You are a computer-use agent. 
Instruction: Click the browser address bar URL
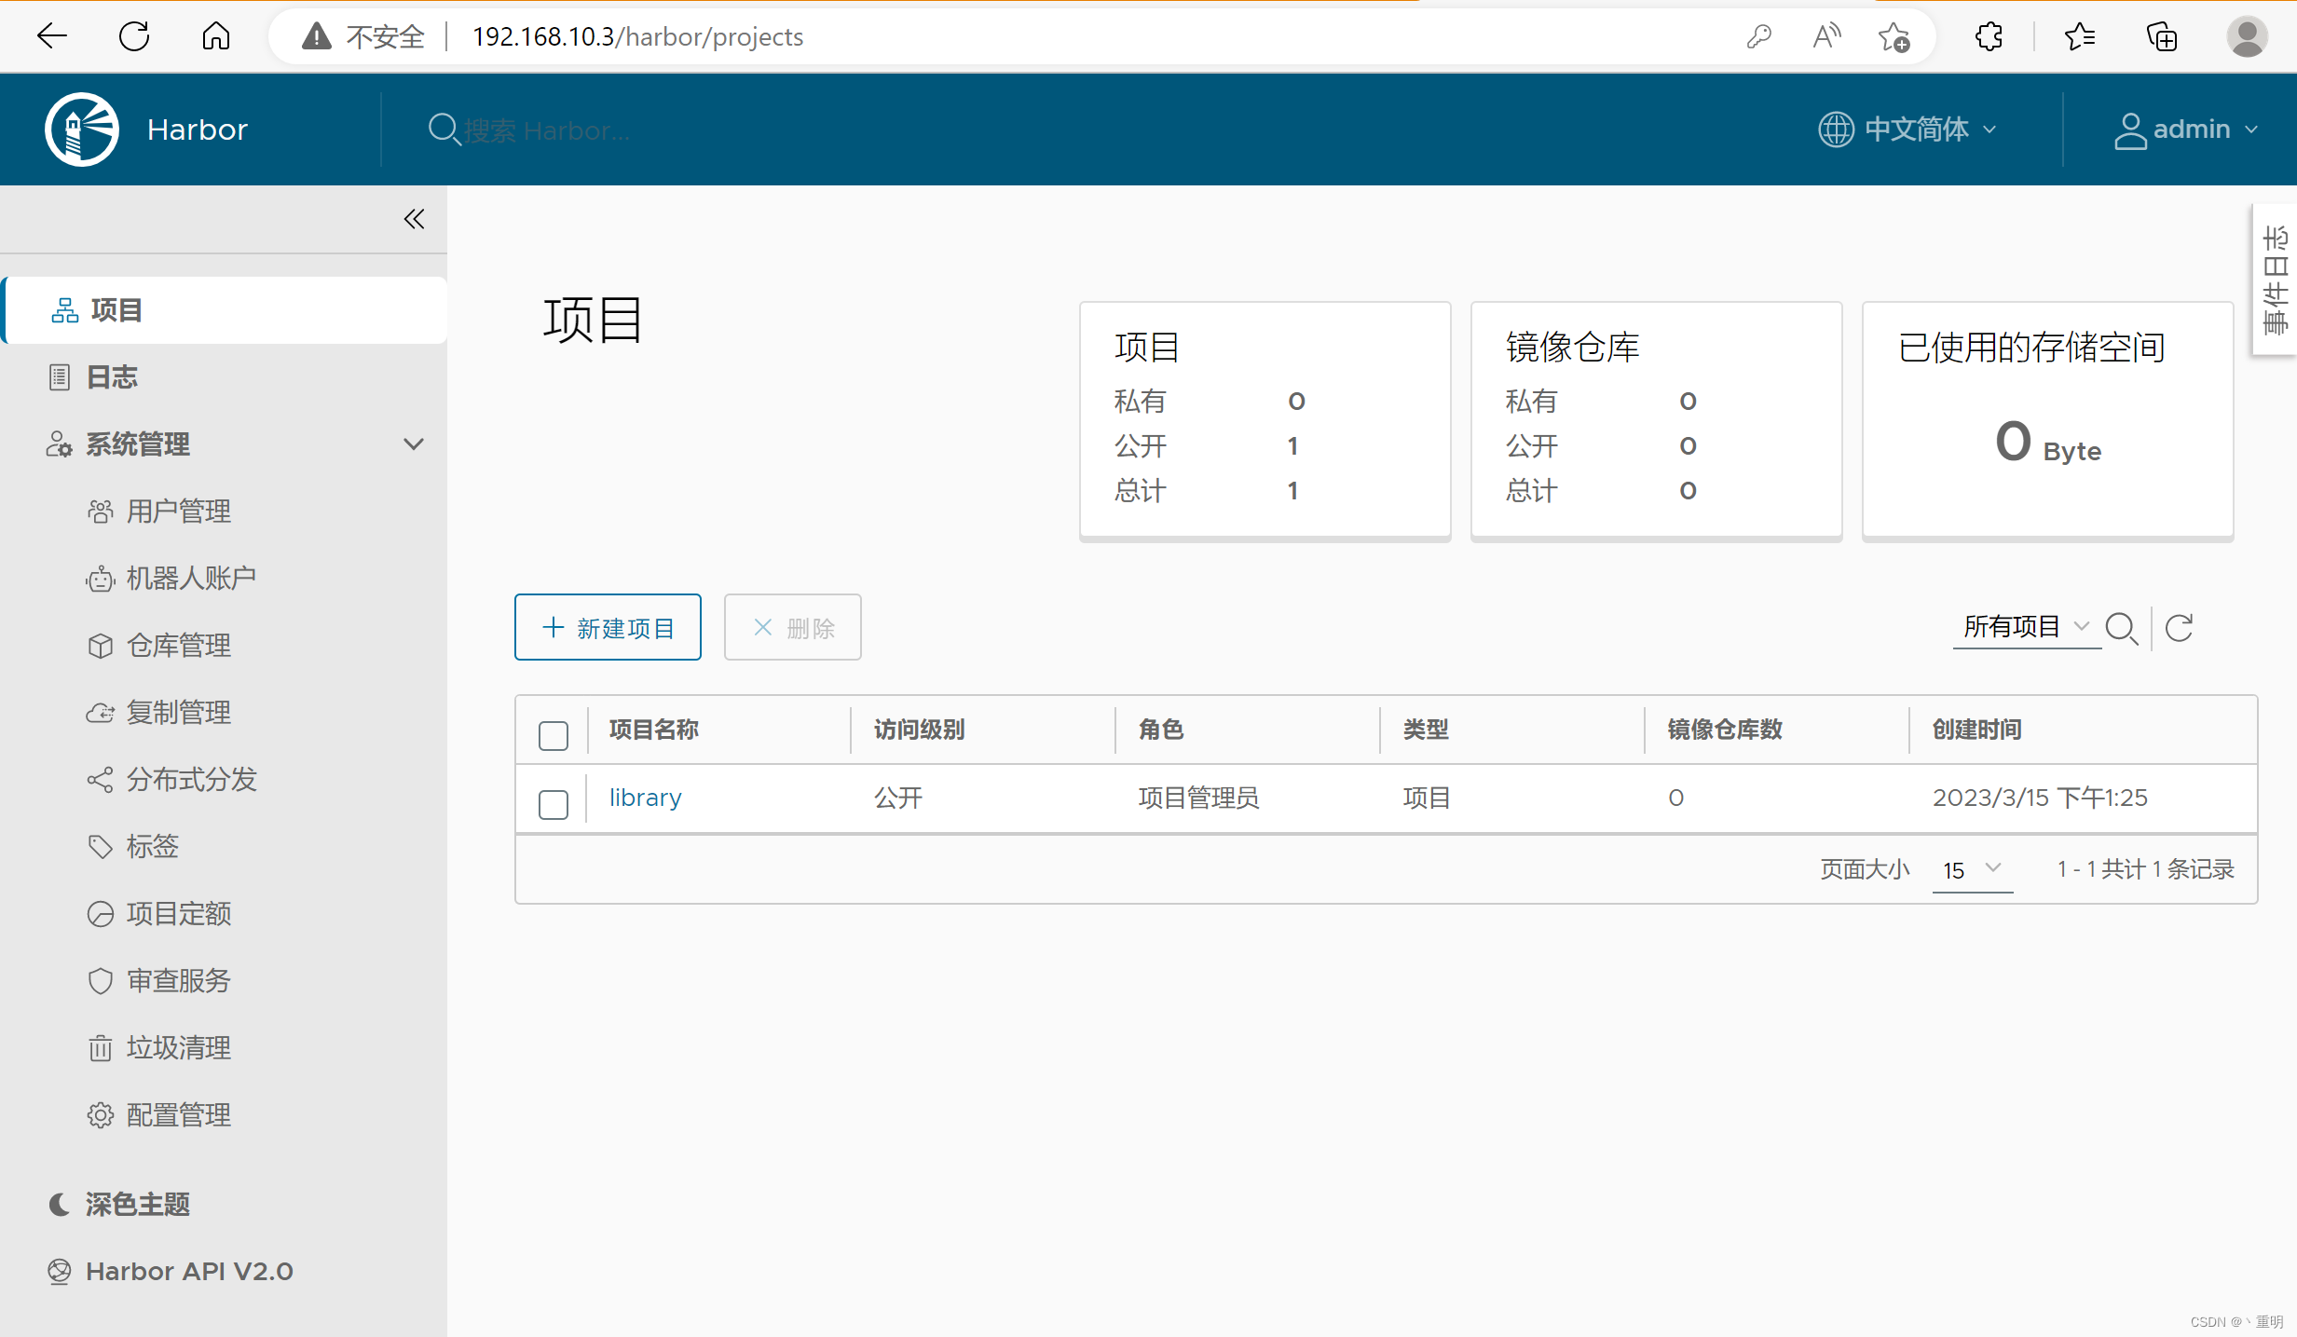[x=637, y=36]
